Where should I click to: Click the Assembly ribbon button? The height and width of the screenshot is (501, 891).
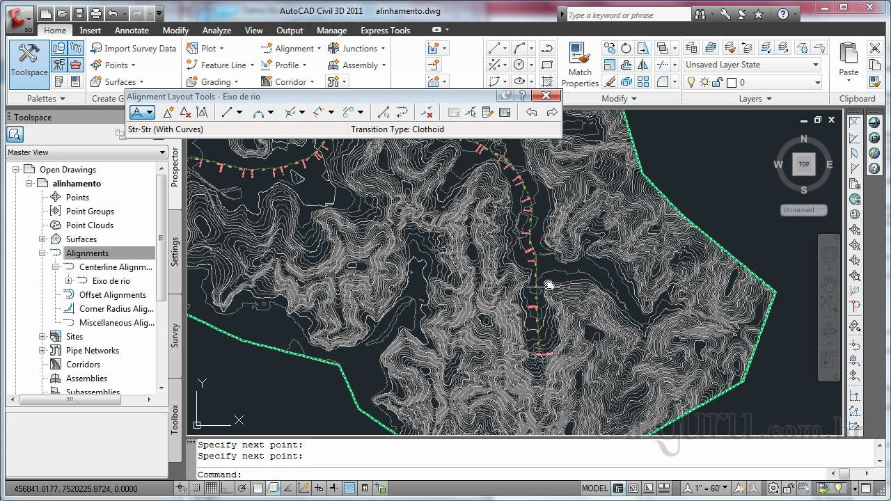357,65
